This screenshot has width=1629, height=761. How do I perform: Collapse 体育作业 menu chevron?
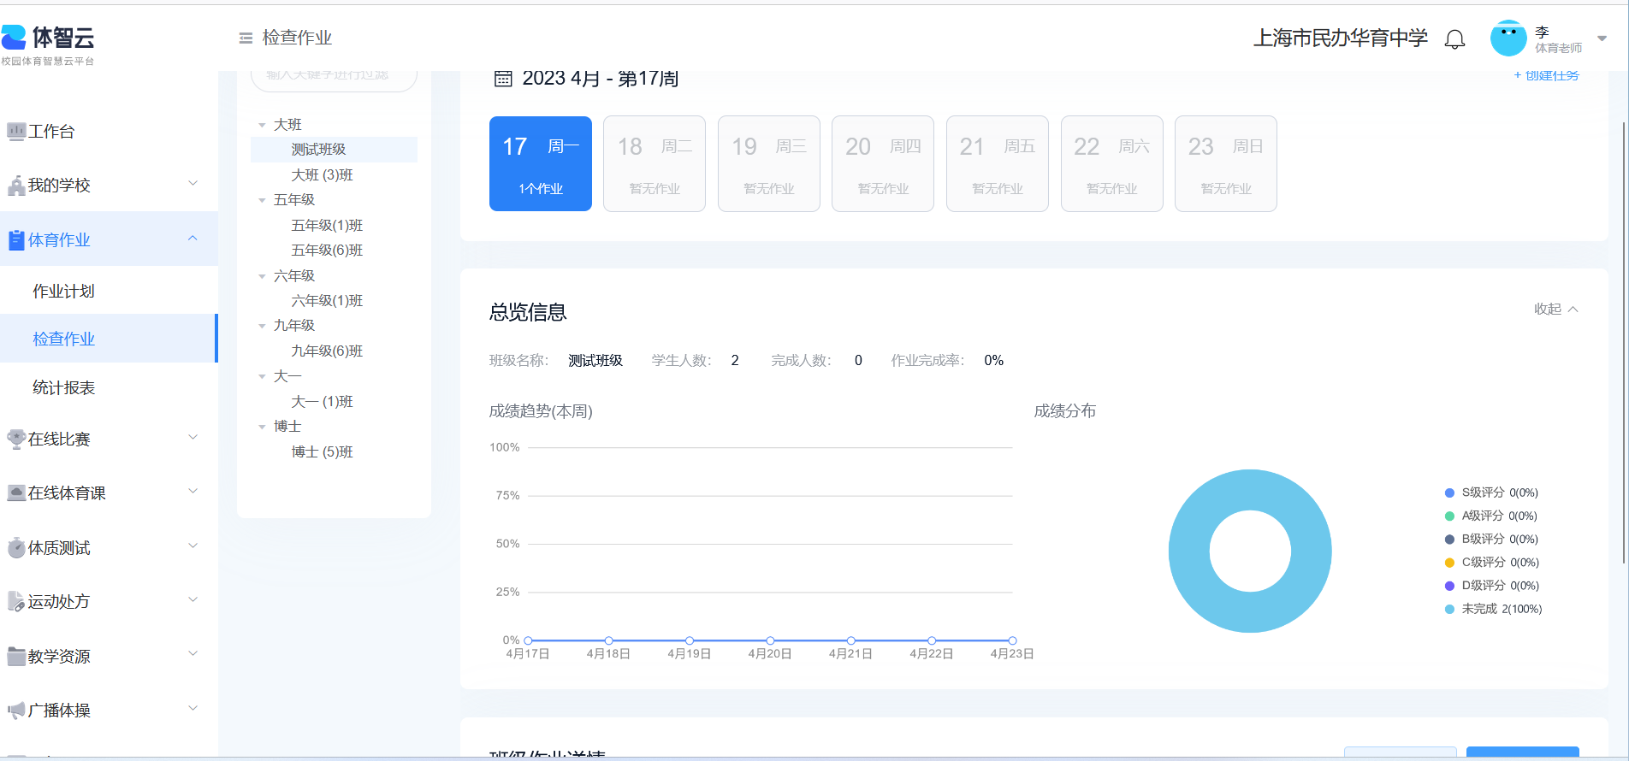click(x=193, y=239)
